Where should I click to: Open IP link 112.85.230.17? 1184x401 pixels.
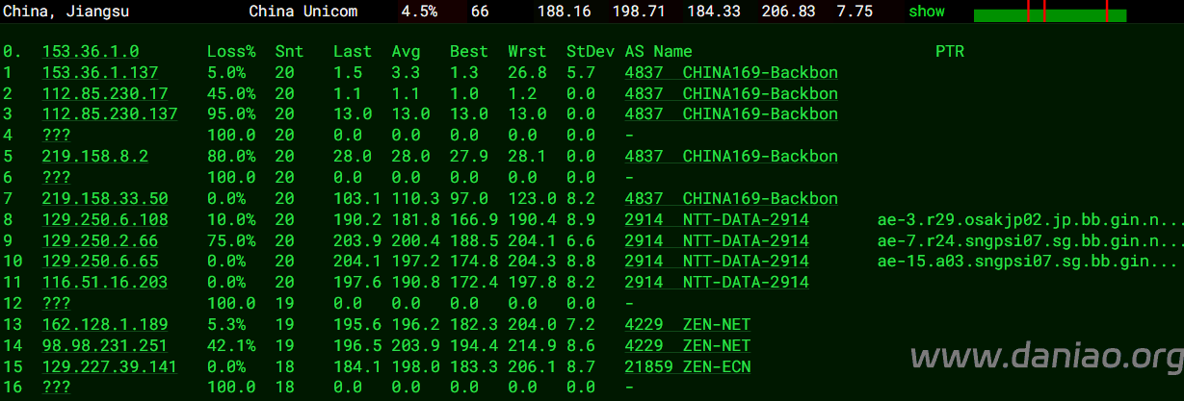105,94
